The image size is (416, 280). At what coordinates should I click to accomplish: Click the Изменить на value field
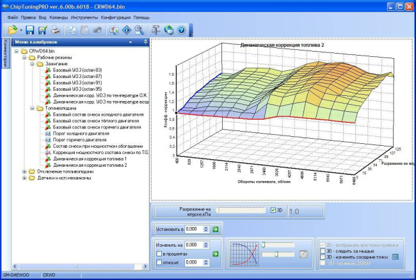click(194, 245)
